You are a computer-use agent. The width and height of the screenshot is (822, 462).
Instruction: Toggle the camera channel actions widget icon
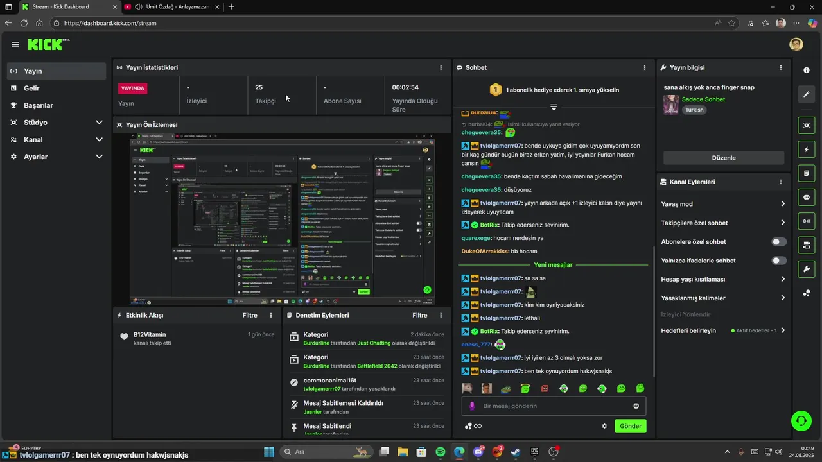click(x=807, y=245)
